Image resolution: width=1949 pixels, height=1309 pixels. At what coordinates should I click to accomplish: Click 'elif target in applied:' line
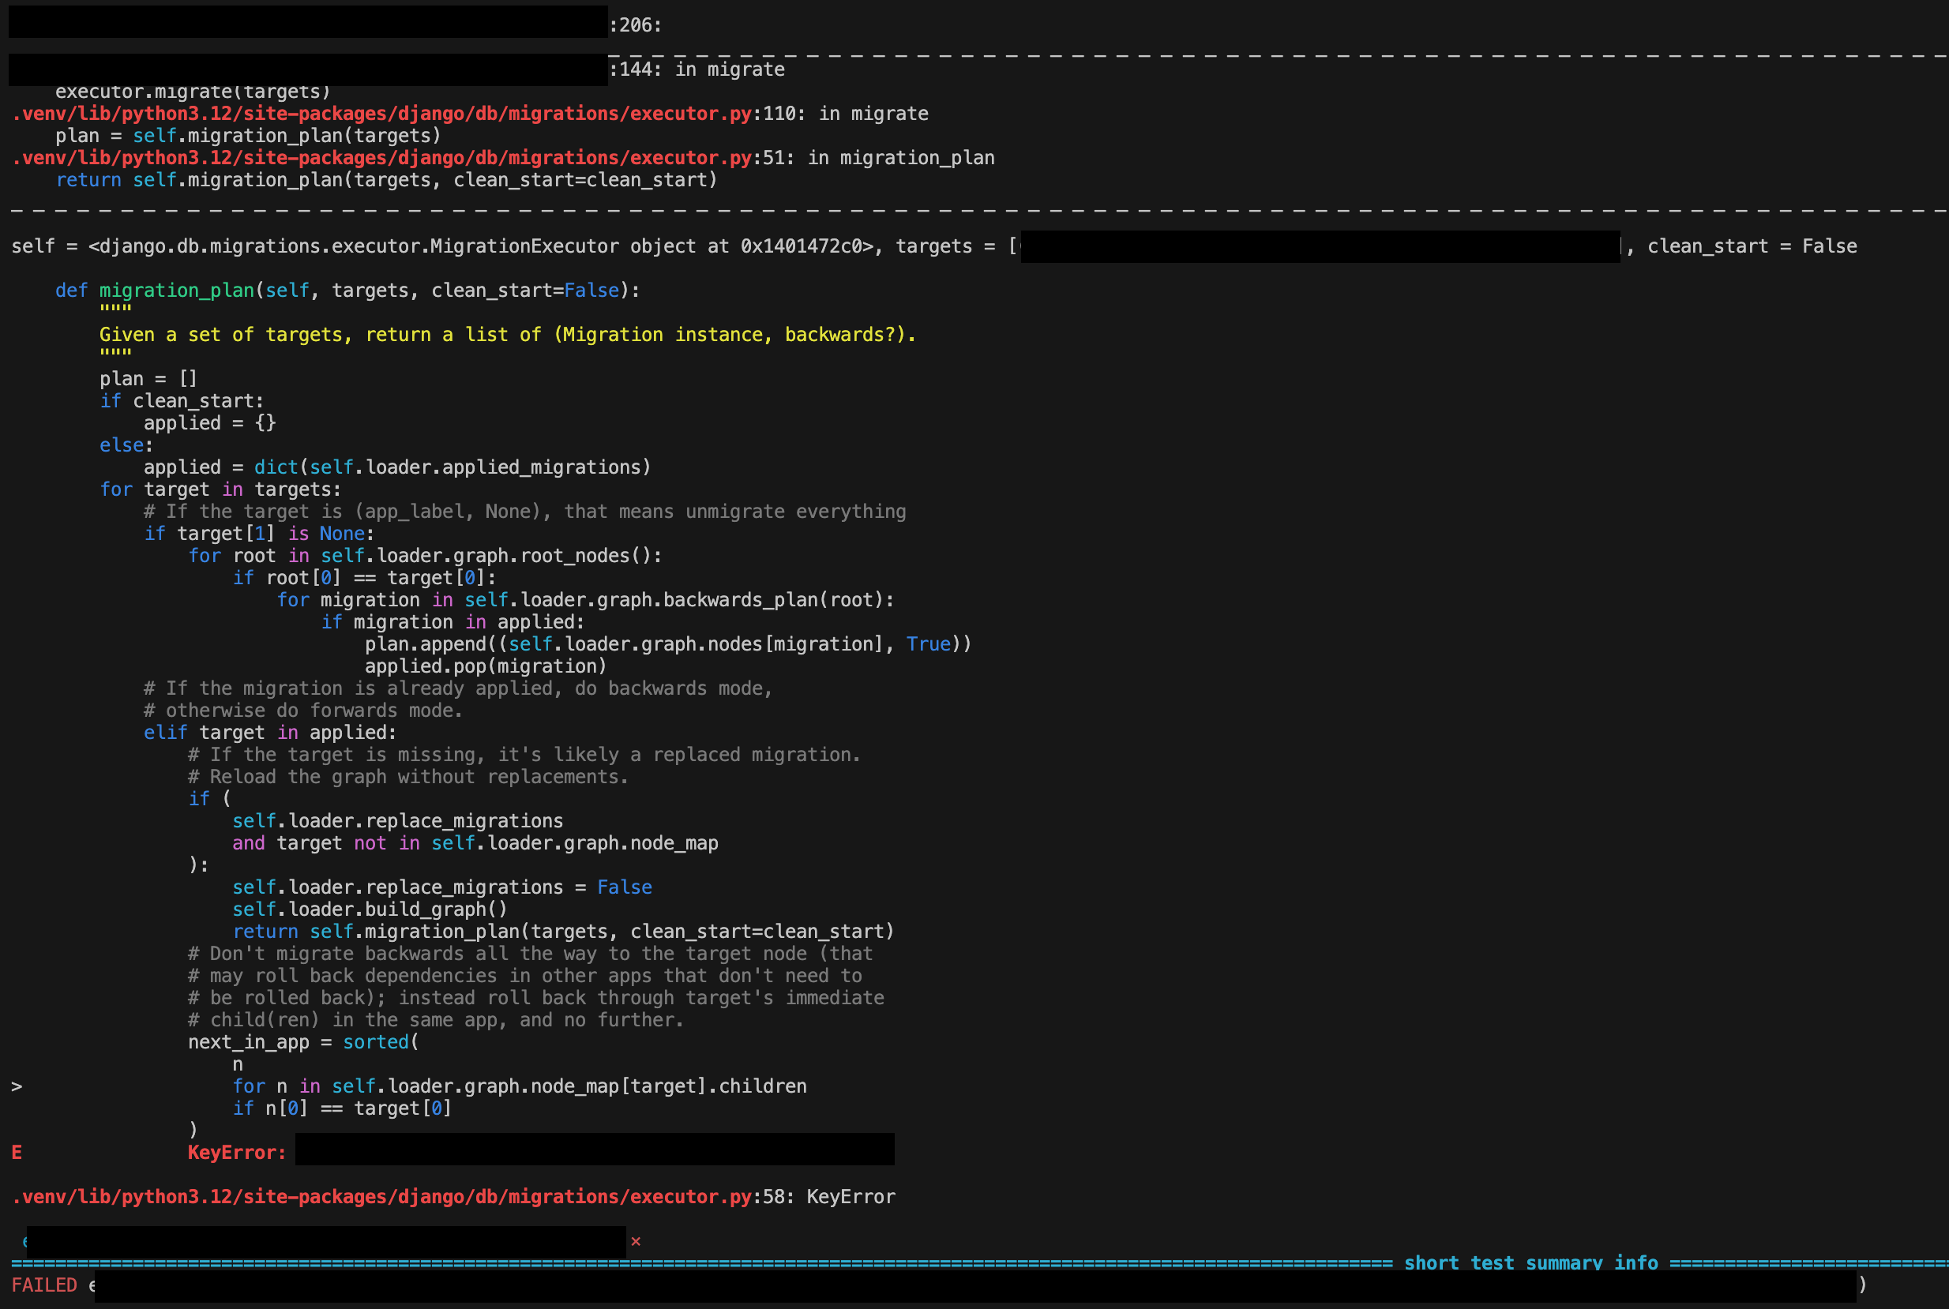270,732
